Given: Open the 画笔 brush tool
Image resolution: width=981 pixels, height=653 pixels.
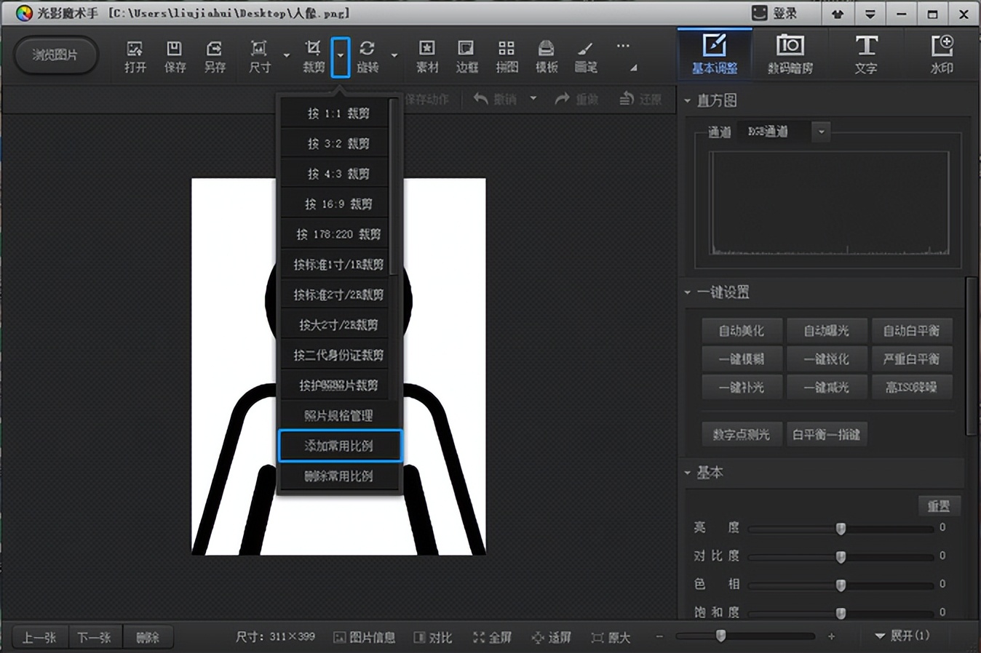Looking at the screenshot, I should point(585,56).
